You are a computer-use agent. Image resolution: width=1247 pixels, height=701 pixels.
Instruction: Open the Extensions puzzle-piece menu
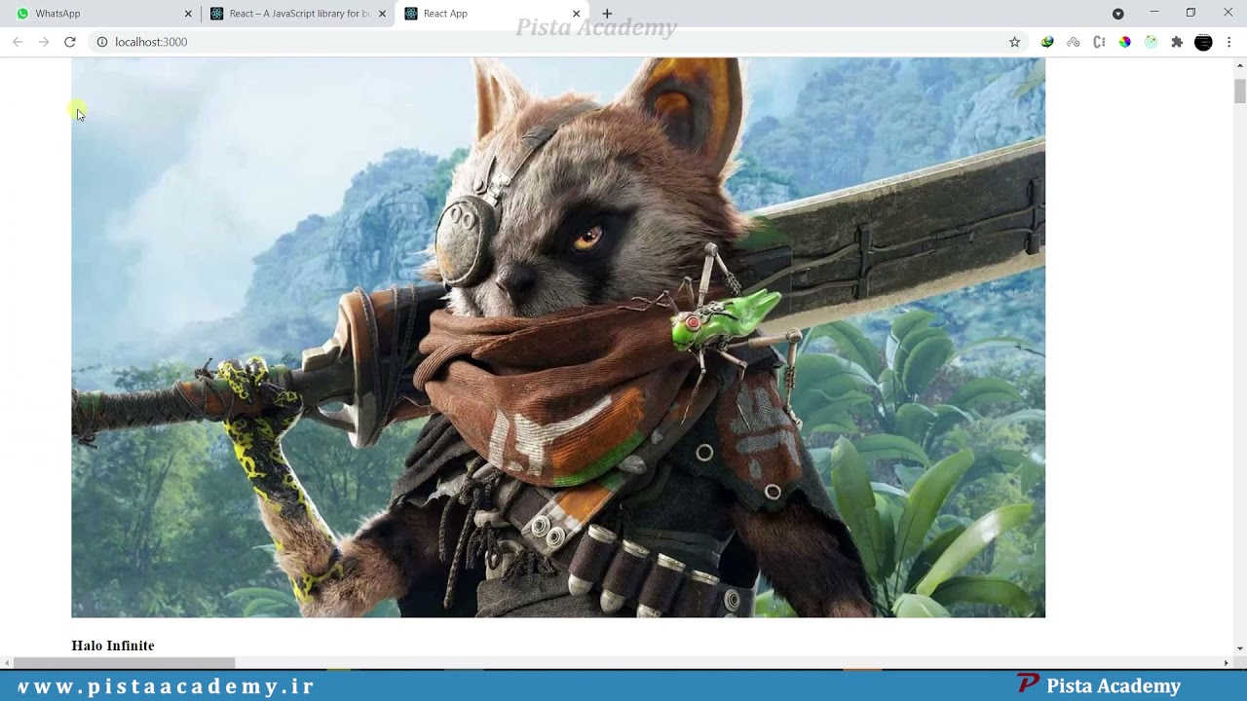pyautogui.click(x=1177, y=42)
